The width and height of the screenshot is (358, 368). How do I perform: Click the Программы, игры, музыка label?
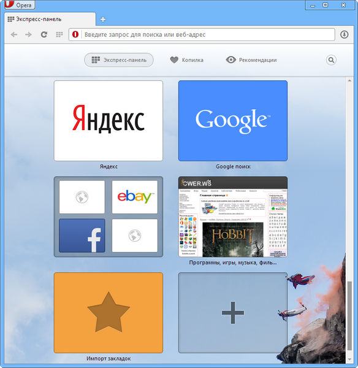[233, 263]
